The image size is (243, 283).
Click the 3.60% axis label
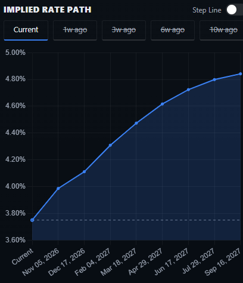click(15, 240)
